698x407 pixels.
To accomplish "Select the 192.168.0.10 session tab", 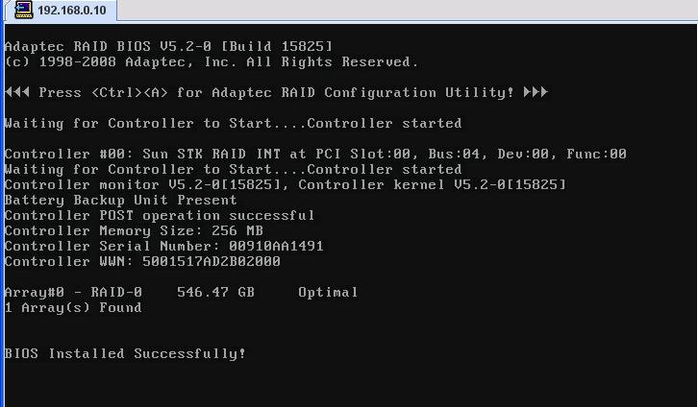I will 61,11.
